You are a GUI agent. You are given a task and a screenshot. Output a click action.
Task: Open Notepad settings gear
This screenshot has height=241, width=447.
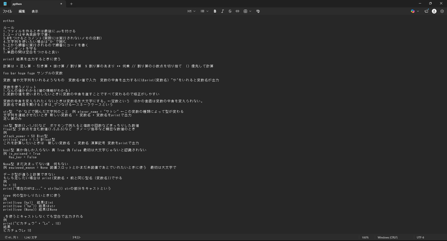tap(442, 11)
